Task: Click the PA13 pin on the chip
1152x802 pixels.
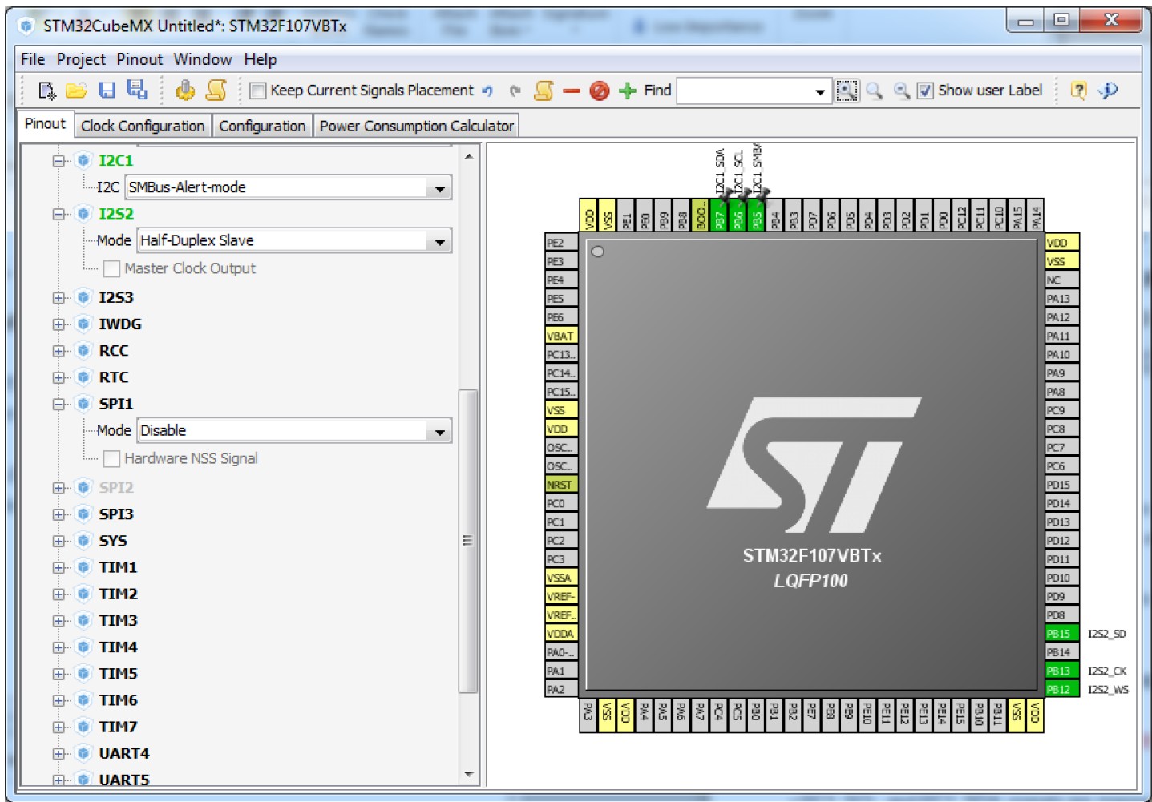Action: [1061, 299]
